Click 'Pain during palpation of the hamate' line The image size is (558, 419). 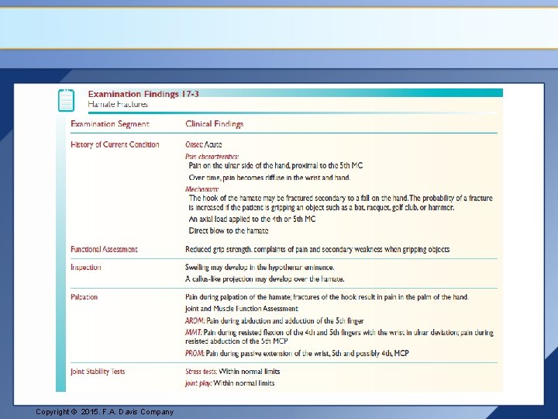pos(327,296)
